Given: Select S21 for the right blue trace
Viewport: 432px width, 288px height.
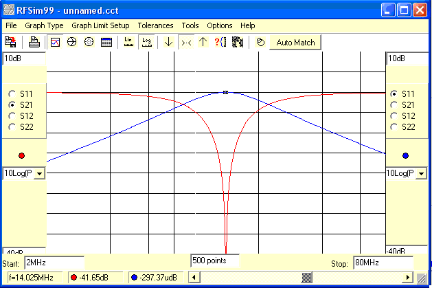Looking at the screenshot, I should point(394,105).
